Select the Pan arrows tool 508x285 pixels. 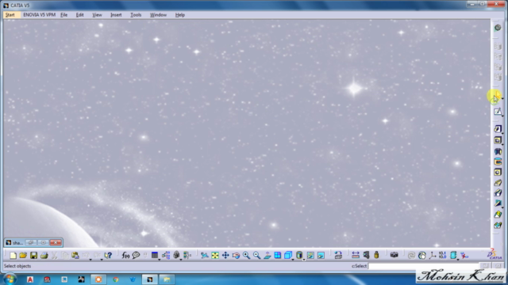[x=225, y=255]
